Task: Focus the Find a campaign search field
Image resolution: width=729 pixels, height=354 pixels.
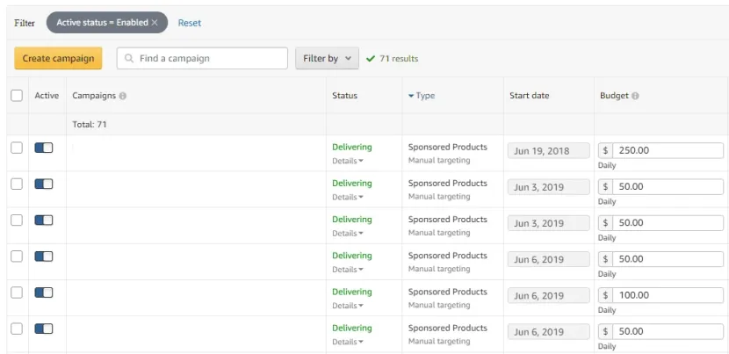Action: coord(202,58)
